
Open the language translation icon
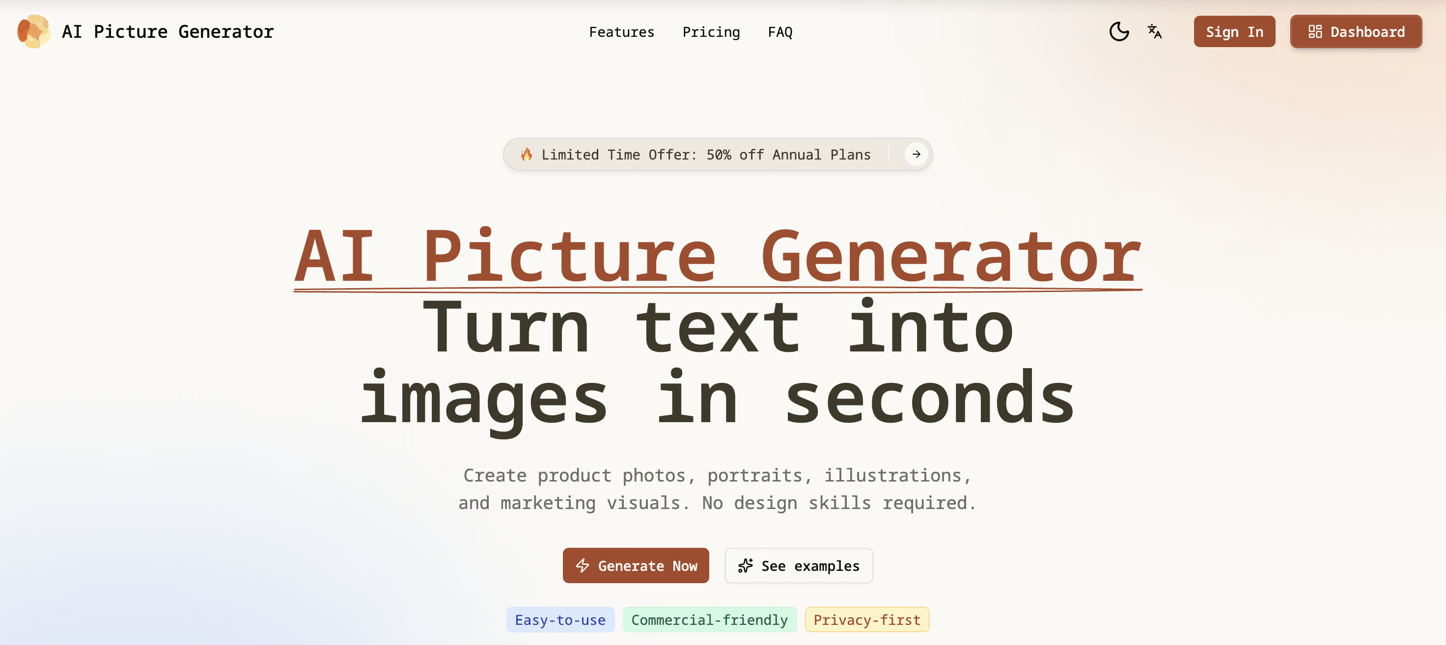click(x=1155, y=32)
